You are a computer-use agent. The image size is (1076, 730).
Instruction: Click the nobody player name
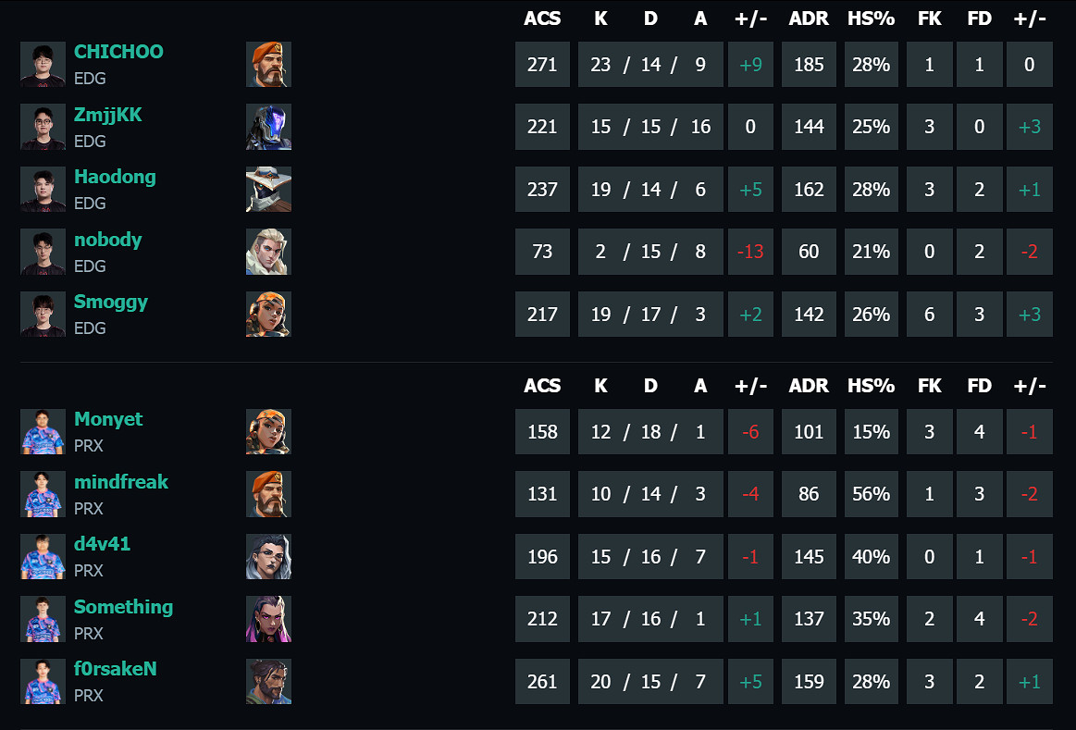point(107,239)
